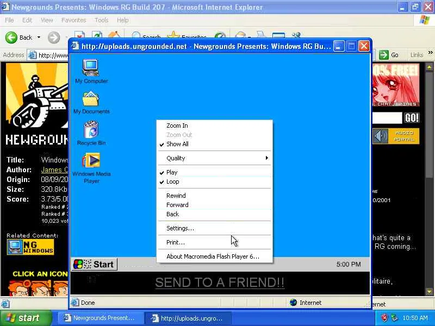
Task: Switch to http://uploads.ungro... taskbar window
Action: pyautogui.click(x=189, y=318)
